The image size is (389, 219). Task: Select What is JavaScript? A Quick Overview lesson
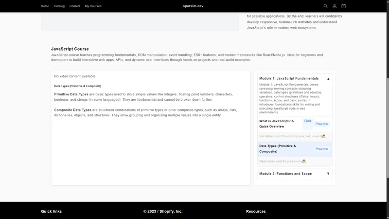pyautogui.click(x=276, y=124)
